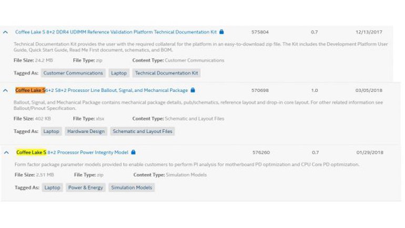Click document number 576260
The image size is (405, 228).
coord(261,152)
